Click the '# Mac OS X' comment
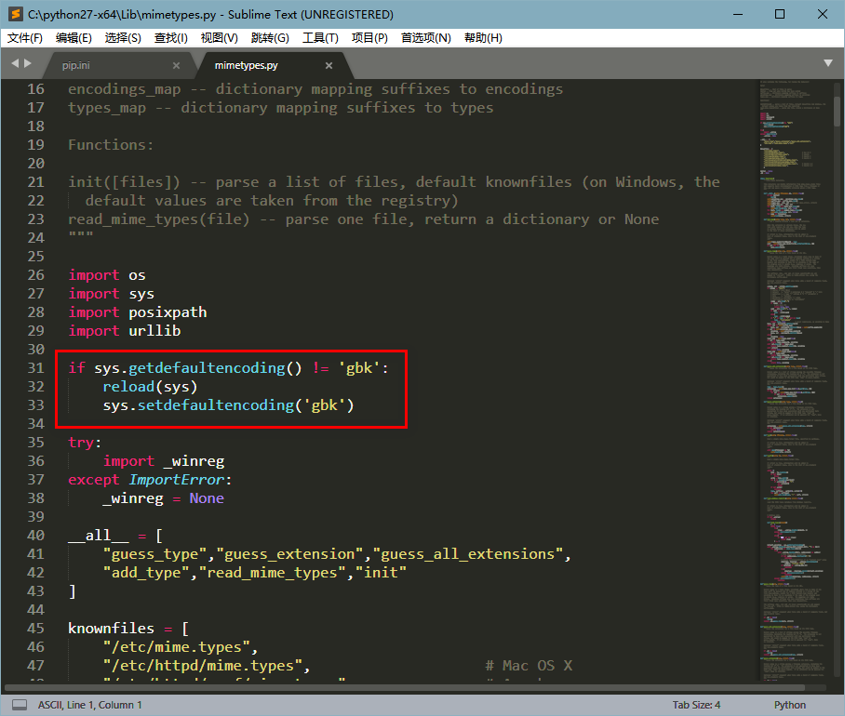This screenshot has height=716, width=845. pos(529,666)
